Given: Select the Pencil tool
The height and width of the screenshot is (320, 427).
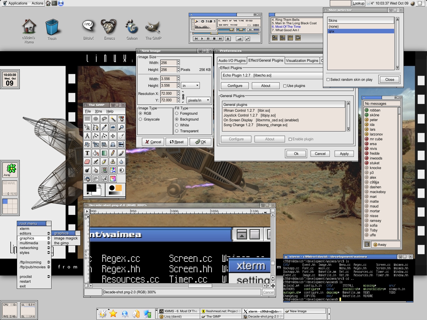Looking at the screenshot, I should (113, 153).
